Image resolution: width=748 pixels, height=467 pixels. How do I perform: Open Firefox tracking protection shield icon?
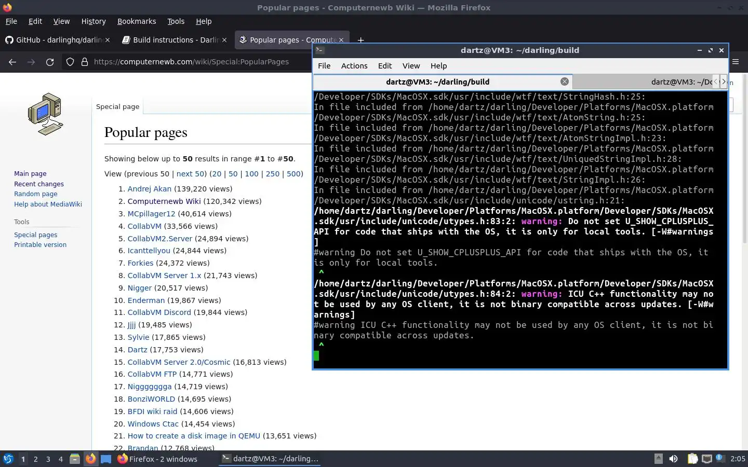[70, 62]
